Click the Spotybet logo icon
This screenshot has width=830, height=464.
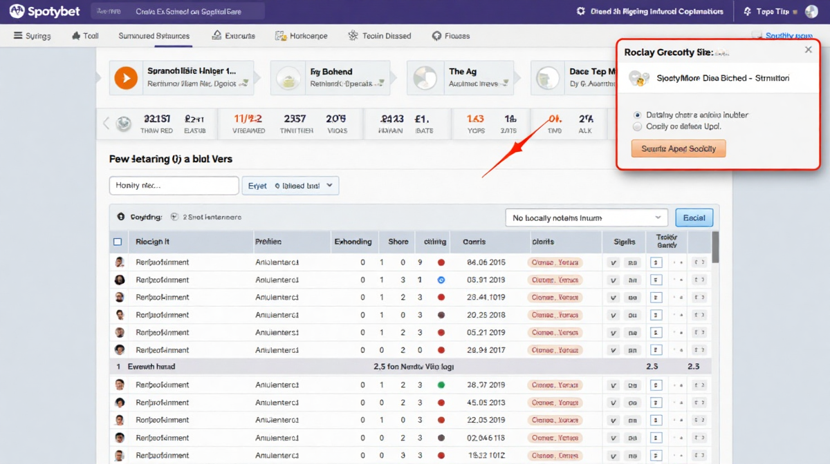17,12
